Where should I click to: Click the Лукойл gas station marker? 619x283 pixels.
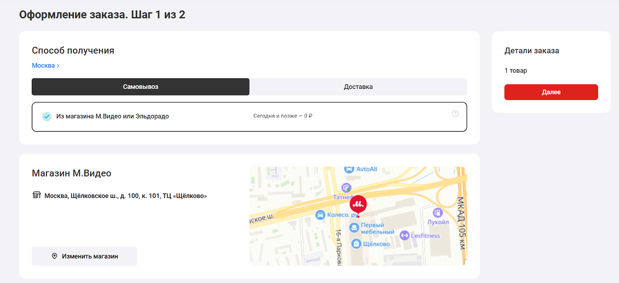(x=438, y=213)
